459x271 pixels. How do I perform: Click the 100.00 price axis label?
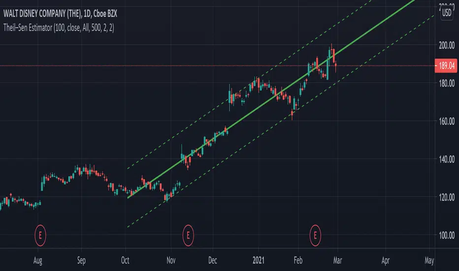447,235
